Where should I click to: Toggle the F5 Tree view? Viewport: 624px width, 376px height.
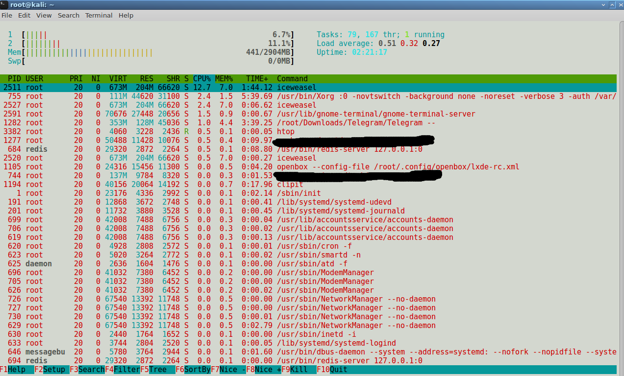(158, 370)
